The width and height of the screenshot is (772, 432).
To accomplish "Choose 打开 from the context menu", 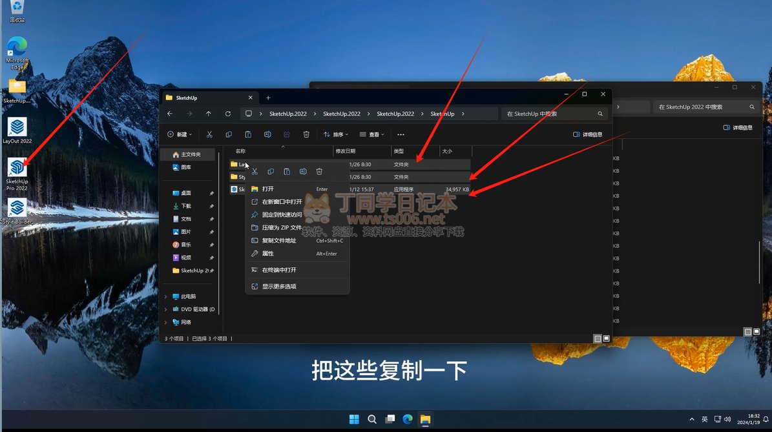I will point(297,189).
